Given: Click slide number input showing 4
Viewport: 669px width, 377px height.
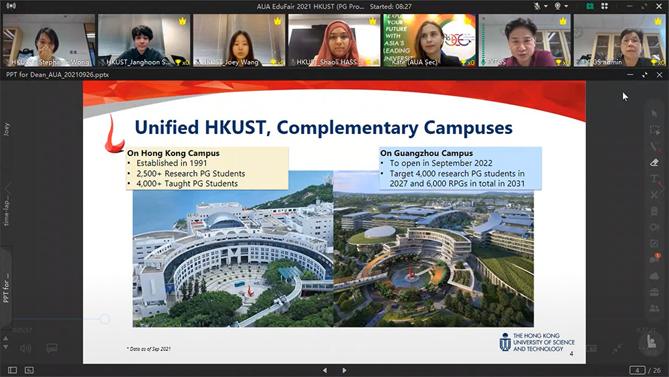Looking at the screenshot, I should [638, 370].
